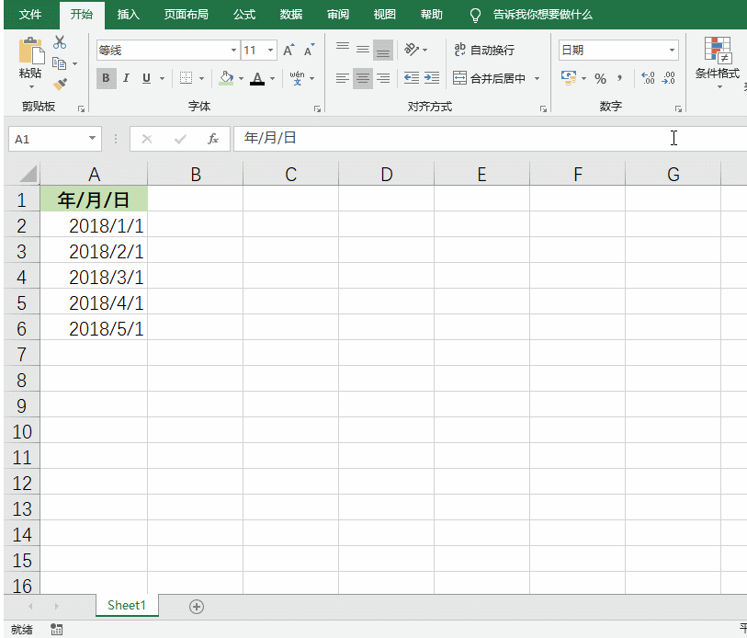Click the formula bar confirm checkmark
The image size is (747, 638).
(180, 139)
